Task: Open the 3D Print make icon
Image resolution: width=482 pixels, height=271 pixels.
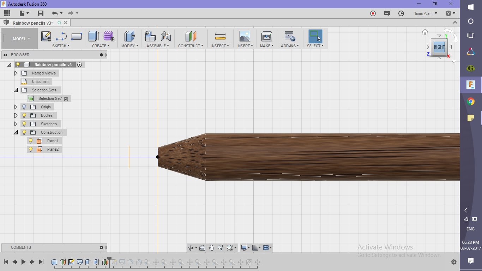Action: [x=266, y=36]
